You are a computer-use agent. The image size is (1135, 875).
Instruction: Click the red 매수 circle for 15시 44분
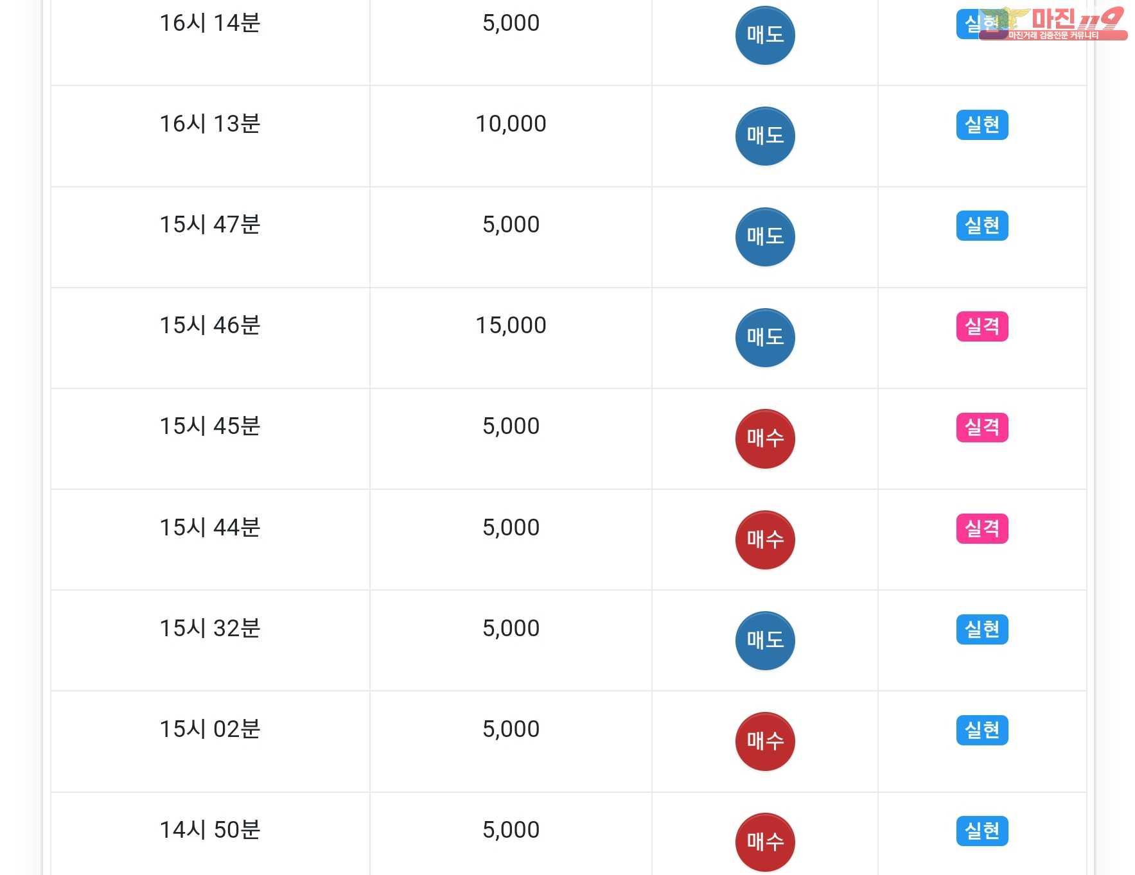click(x=764, y=540)
